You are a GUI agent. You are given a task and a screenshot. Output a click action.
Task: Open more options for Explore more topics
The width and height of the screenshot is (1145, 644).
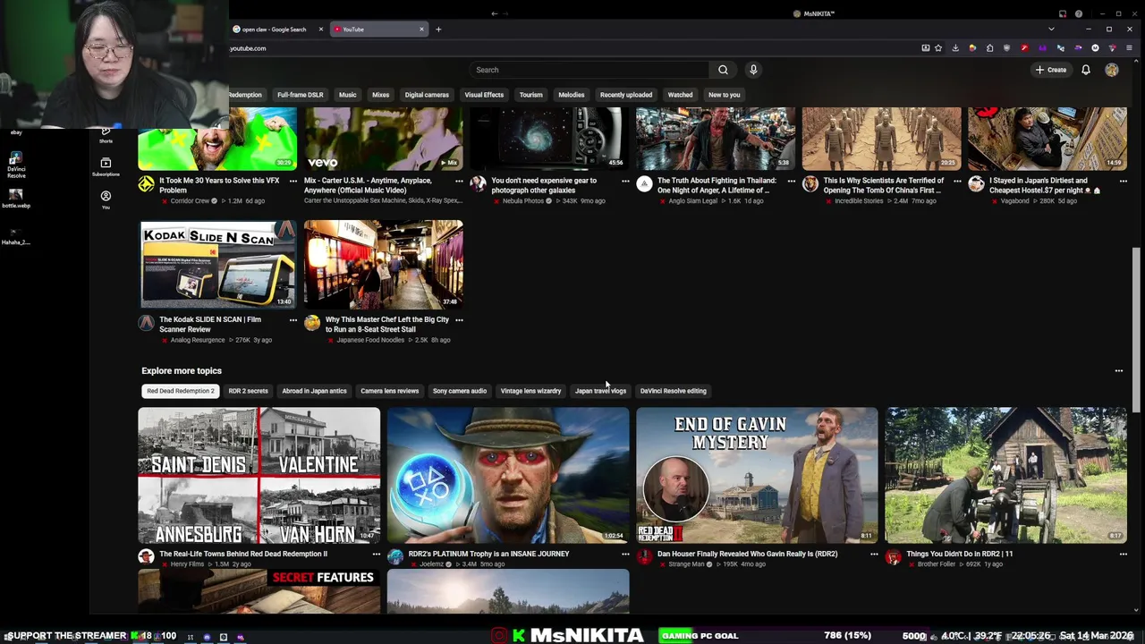pos(1118,370)
